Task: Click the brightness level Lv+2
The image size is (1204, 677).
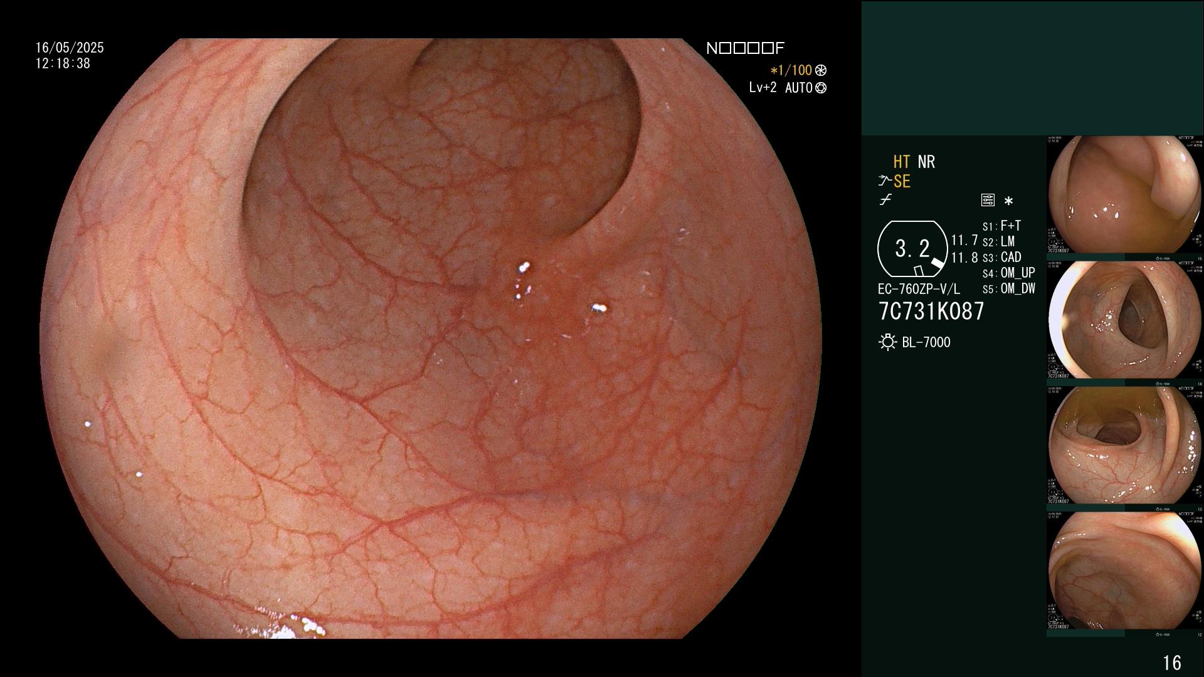Action: click(x=763, y=88)
